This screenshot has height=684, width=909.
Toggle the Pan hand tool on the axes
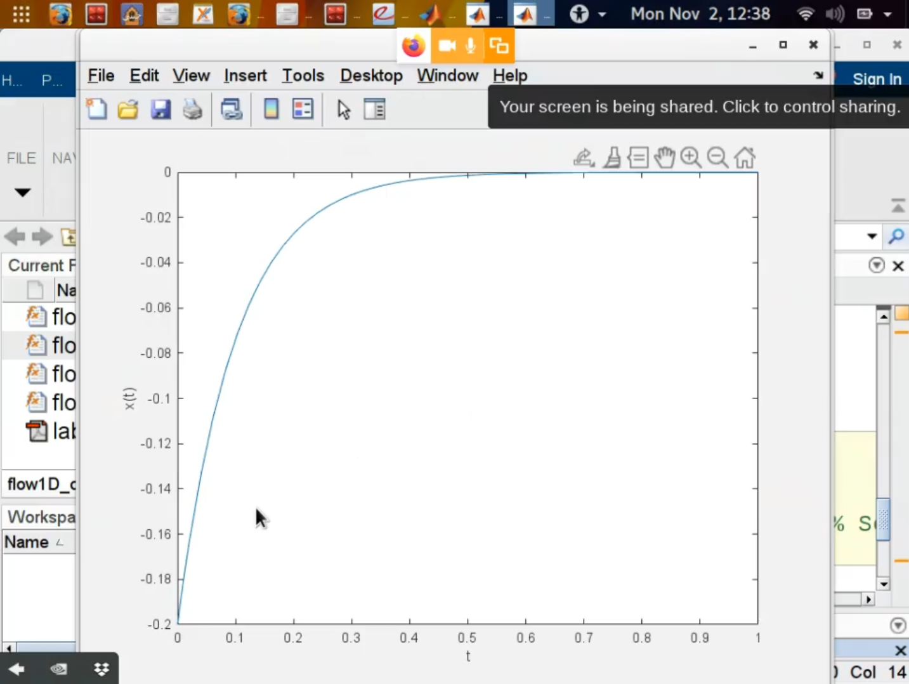[664, 157]
